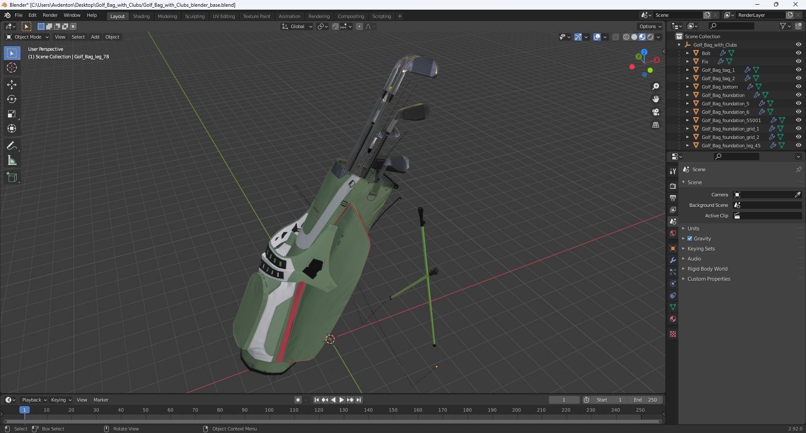Open World properties tab icon
The height and width of the screenshot is (433, 806).
point(673,233)
